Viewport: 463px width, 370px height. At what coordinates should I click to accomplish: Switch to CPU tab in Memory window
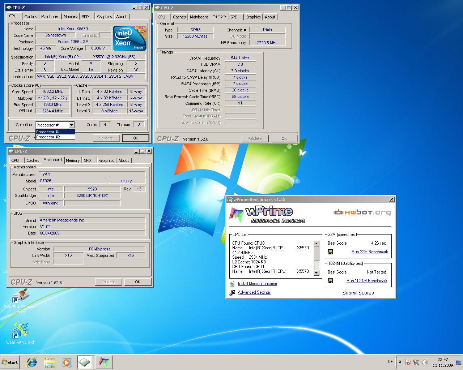click(x=162, y=17)
